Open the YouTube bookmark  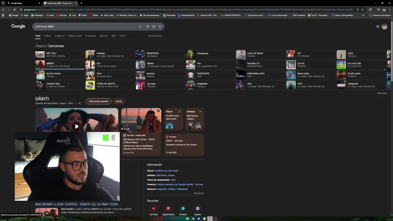click(61, 15)
